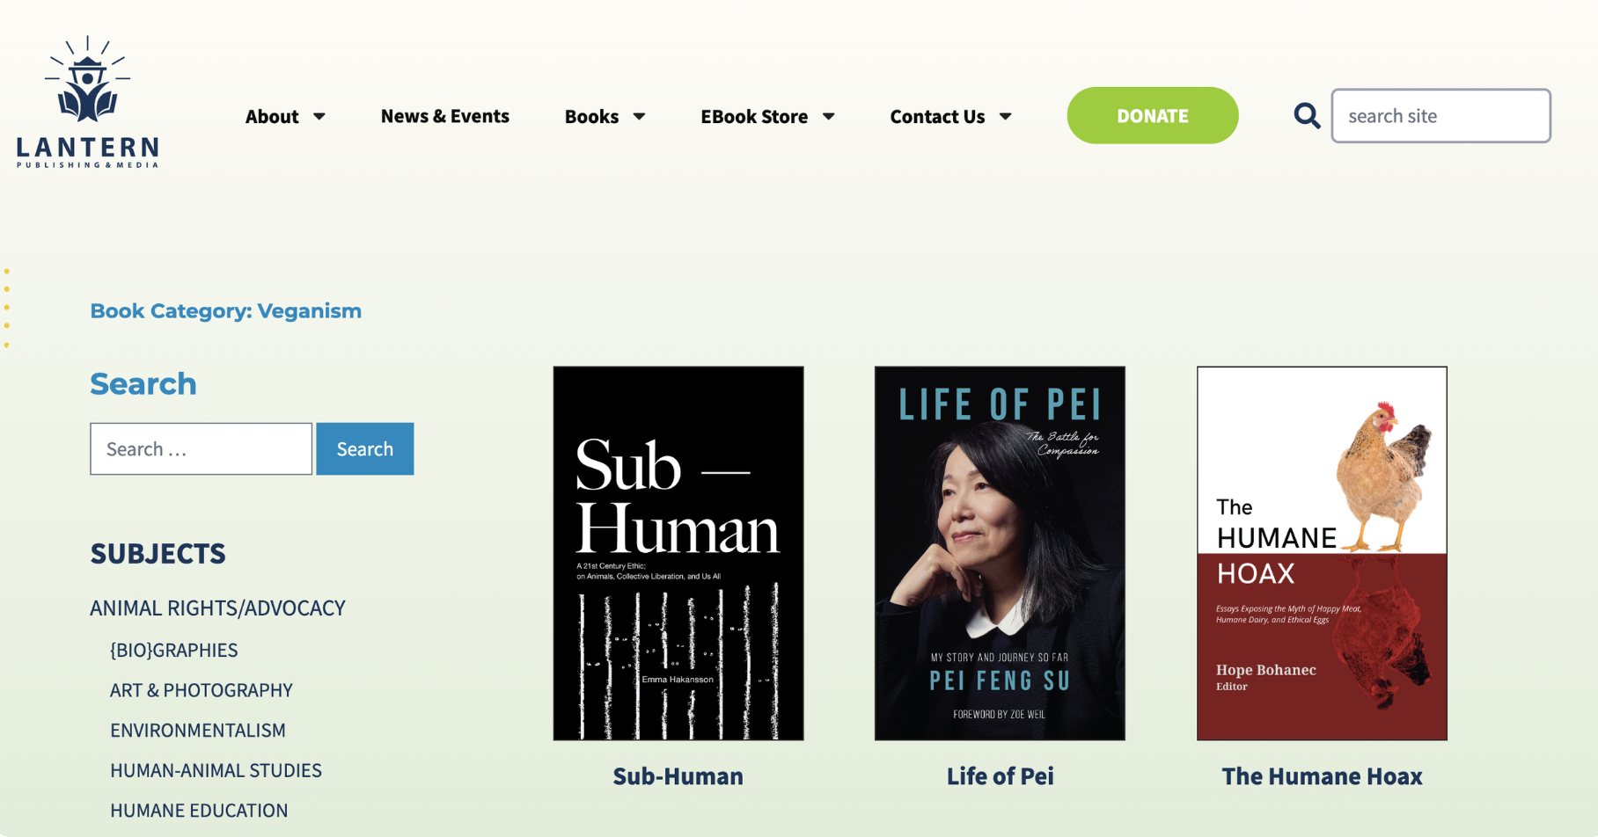Expand the Contact Us dropdown arrow

point(1006,116)
